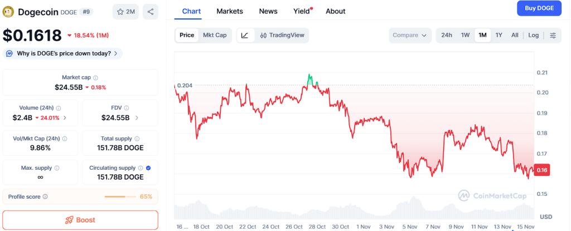Switch to line chart icon
This screenshot has height=231, width=571.
click(x=245, y=35)
